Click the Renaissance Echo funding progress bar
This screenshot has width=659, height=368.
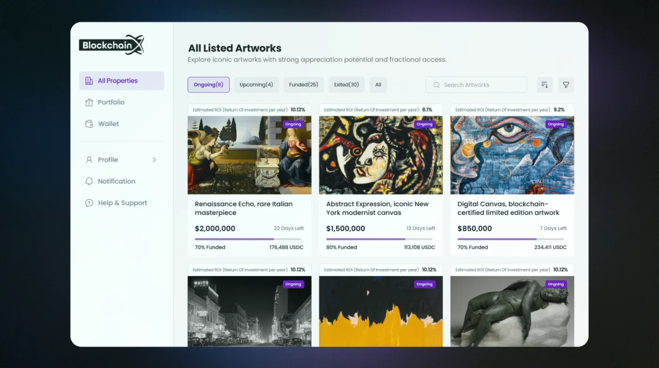point(248,239)
